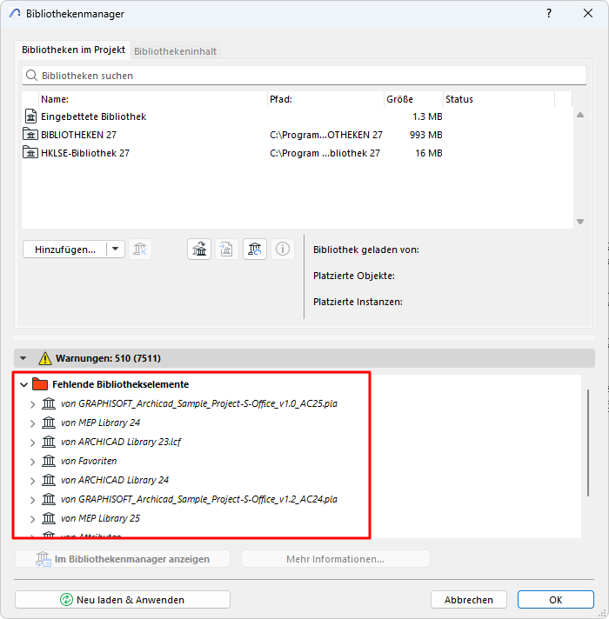Image resolution: width=609 pixels, height=619 pixels.
Task: Expand the von MEP Library 25 entry
Action: [x=33, y=519]
